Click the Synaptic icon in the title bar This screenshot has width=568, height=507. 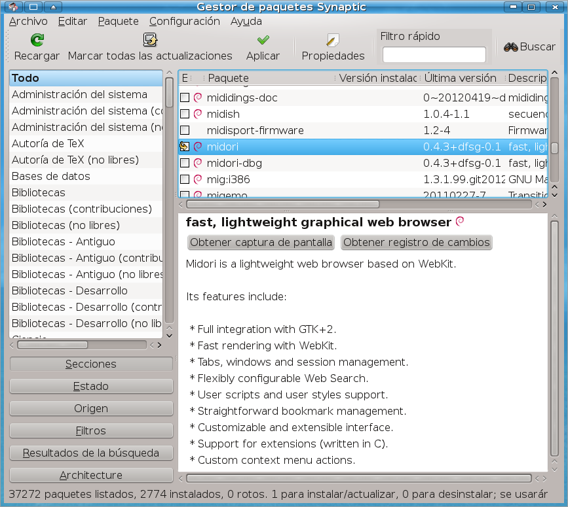coord(14,7)
